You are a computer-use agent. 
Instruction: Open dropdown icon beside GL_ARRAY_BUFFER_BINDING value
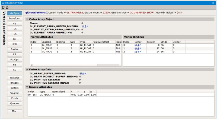tap(81, 74)
